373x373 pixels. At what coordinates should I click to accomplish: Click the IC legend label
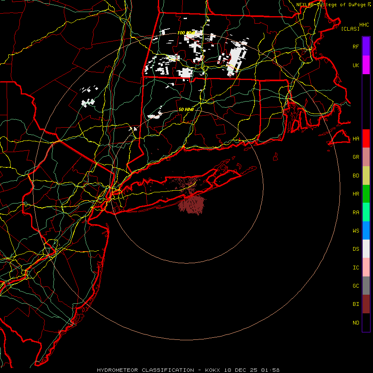pos(356,268)
